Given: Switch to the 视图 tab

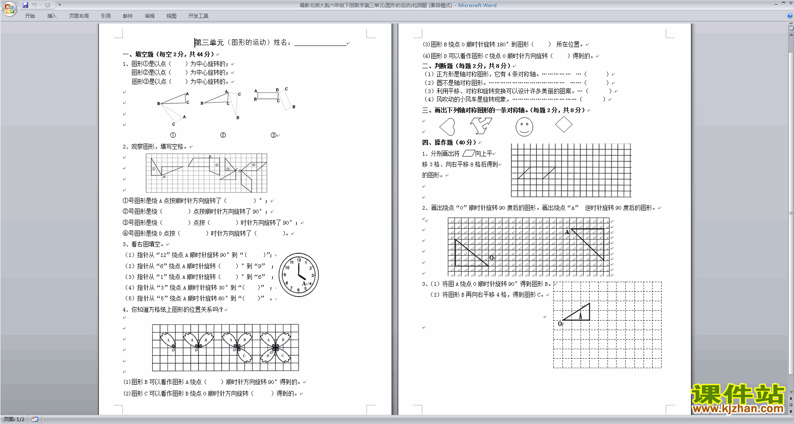Looking at the screenshot, I should [x=172, y=16].
